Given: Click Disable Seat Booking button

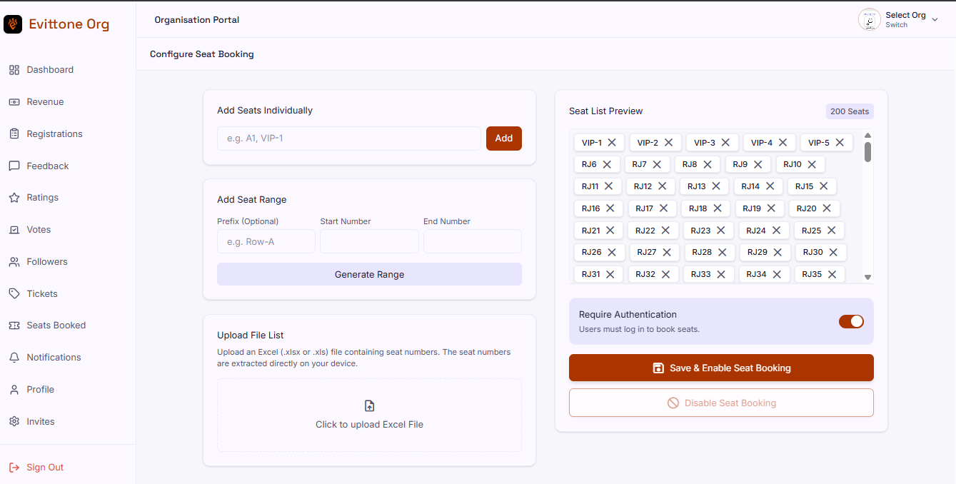Looking at the screenshot, I should coord(721,403).
